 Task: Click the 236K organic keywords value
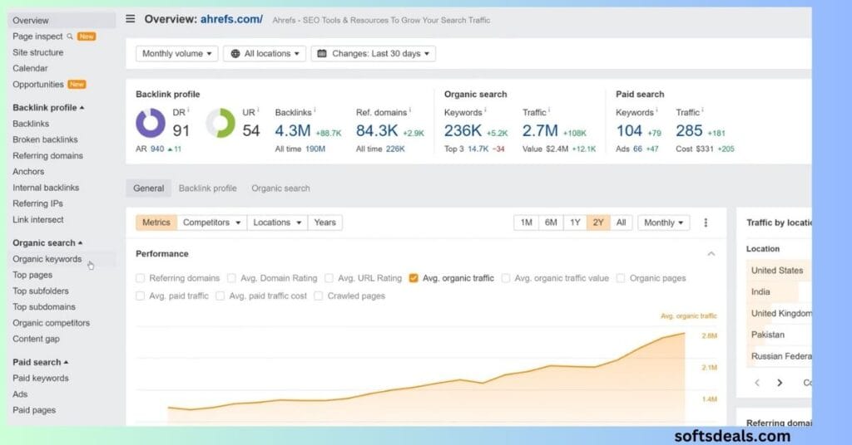463,130
